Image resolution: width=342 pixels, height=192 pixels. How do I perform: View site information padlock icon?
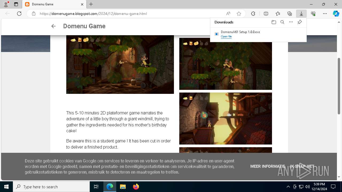(33, 14)
